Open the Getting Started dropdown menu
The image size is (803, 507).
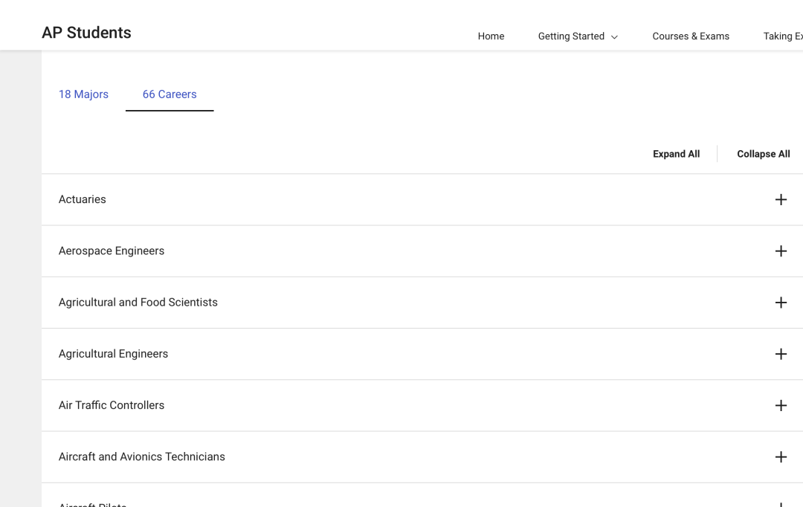pyautogui.click(x=578, y=36)
